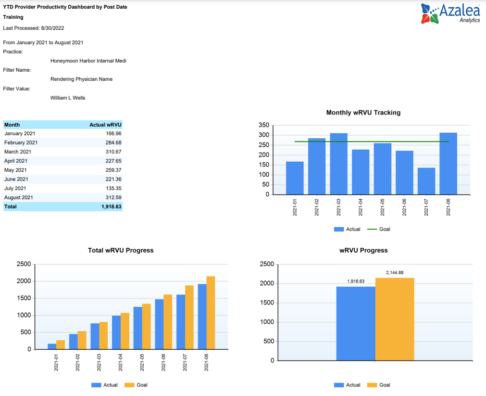Select the 2021-01 bar in Monthly wRVU Tracking

[295, 178]
